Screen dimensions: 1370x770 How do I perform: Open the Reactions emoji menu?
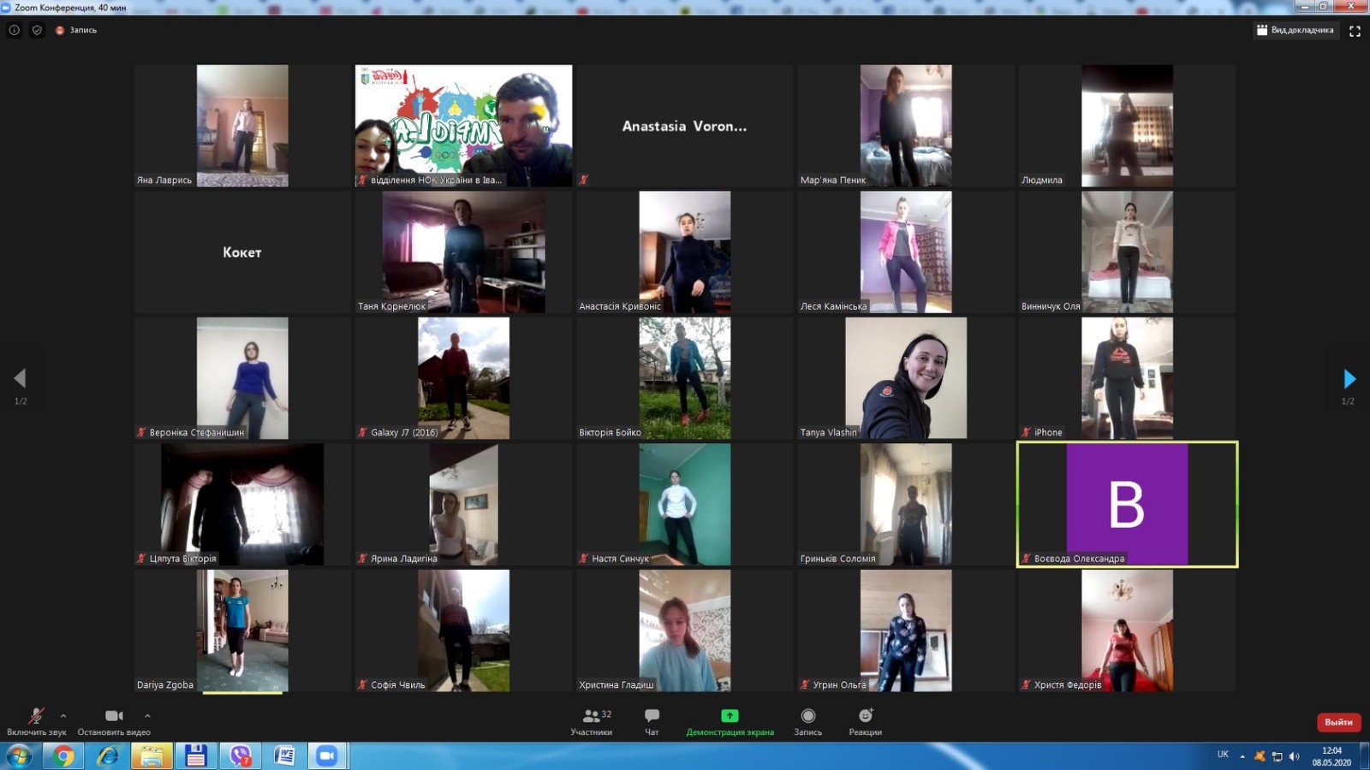tap(865, 716)
